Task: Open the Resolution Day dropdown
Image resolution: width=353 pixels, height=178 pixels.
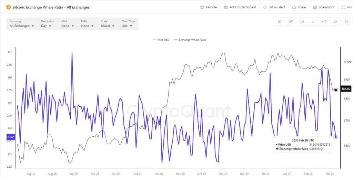Action: coord(46,26)
